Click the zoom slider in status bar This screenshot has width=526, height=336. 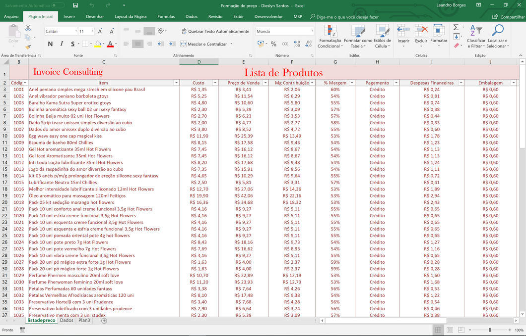pyautogui.click(x=490, y=330)
